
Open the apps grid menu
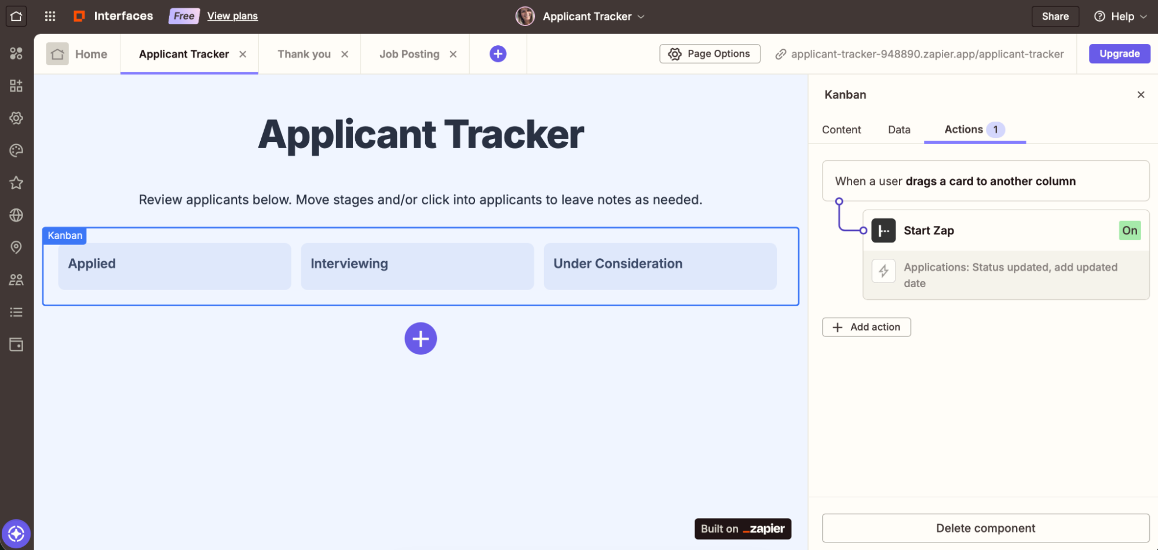point(50,16)
